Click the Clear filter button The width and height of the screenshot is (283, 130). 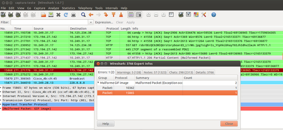click(x=120, y=22)
